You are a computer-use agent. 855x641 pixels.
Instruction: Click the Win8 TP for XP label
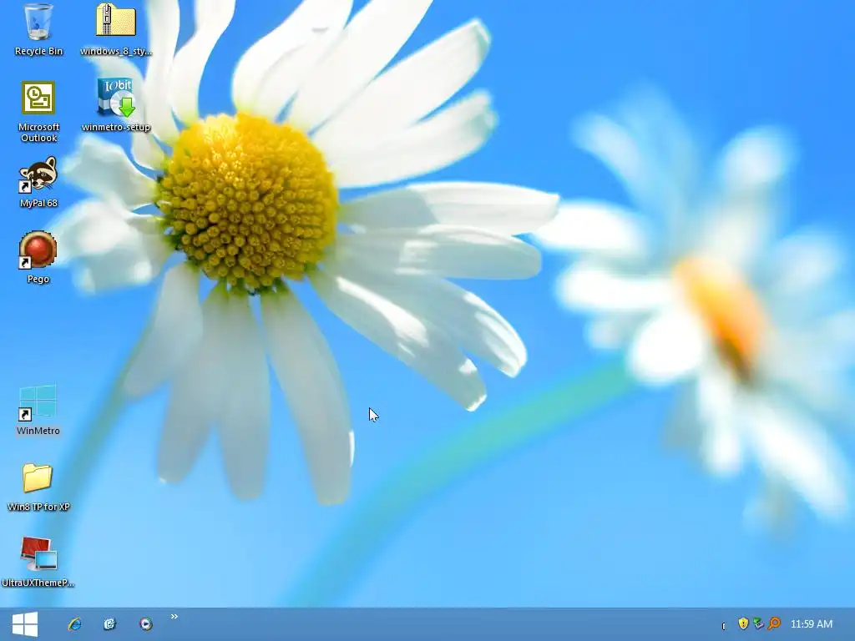pyautogui.click(x=38, y=507)
